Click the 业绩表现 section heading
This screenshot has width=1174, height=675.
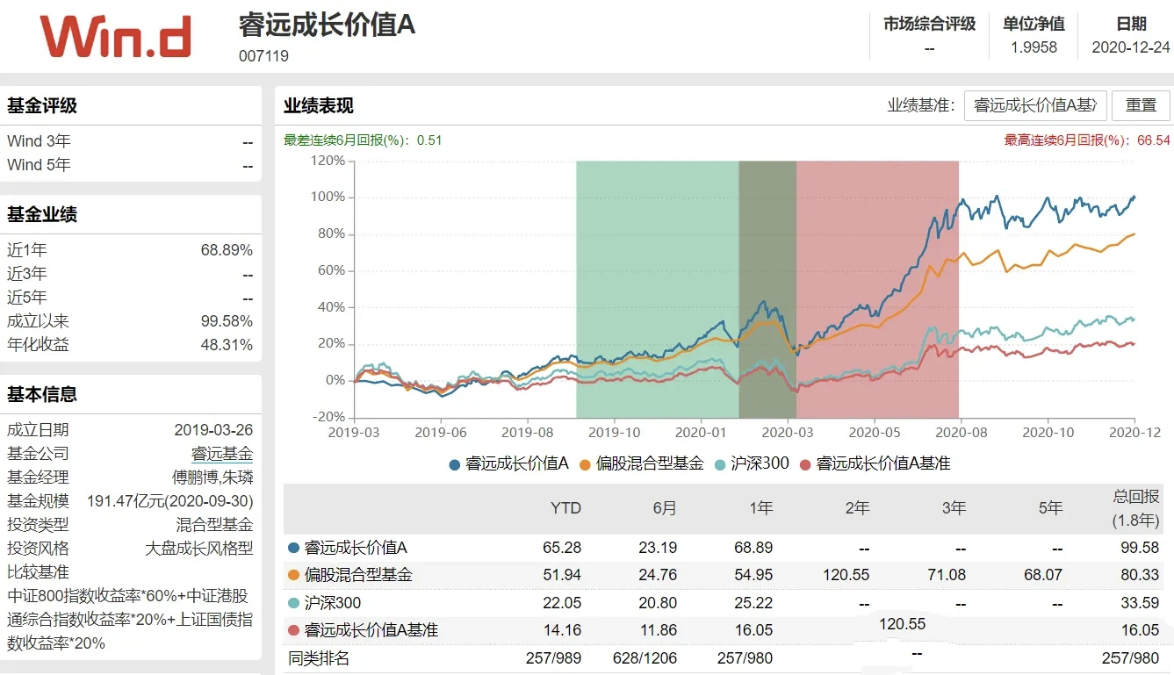(319, 106)
